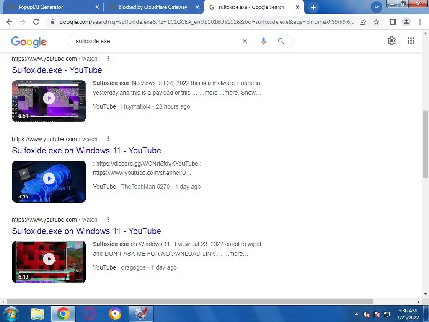Close the PopupDB Generator tab

coord(97,8)
